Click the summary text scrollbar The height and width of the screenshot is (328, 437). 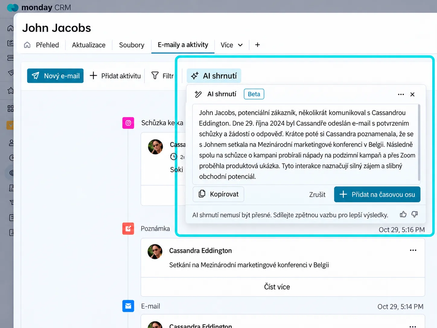pyautogui.click(x=419, y=143)
